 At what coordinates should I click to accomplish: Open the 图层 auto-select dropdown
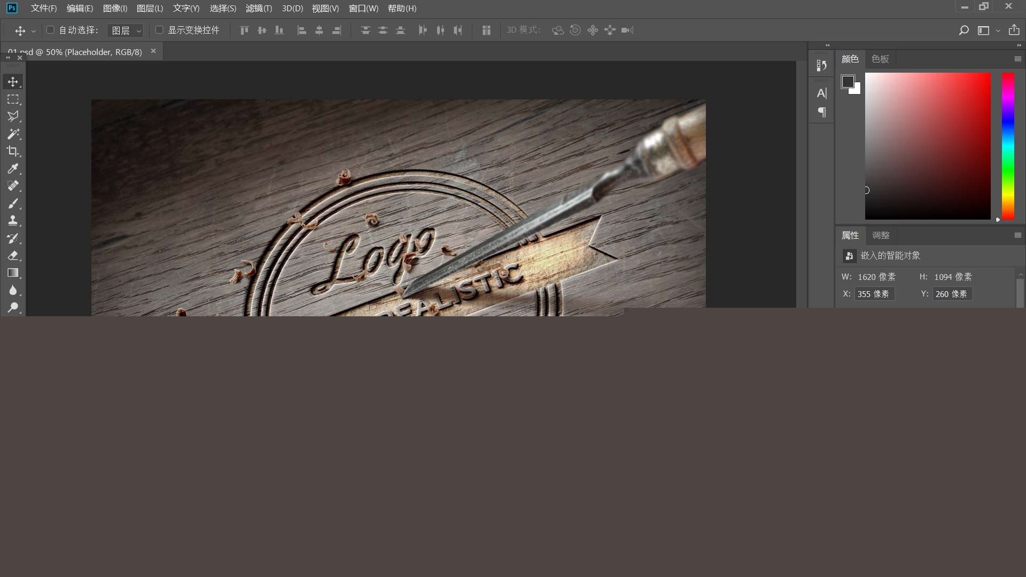pos(126,30)
